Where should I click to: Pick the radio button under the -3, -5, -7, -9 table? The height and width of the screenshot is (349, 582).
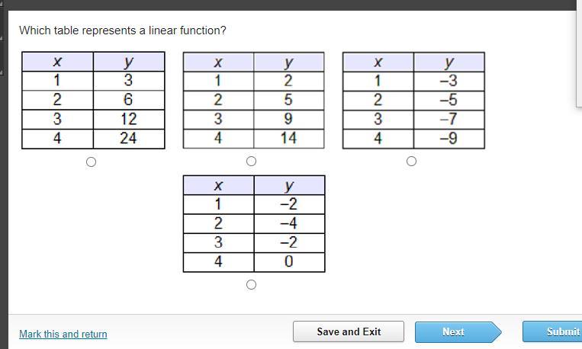pyautogui.click(x=411, y=162)
